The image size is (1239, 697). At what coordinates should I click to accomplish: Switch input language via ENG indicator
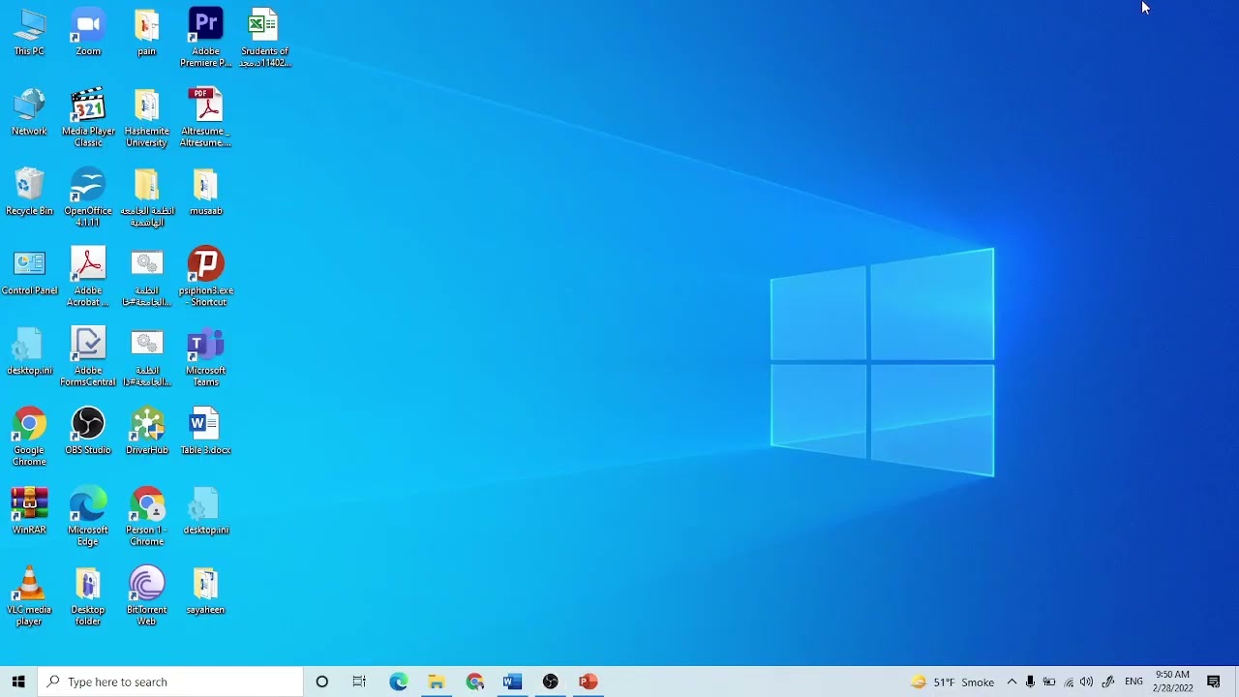pos(1133,682)
